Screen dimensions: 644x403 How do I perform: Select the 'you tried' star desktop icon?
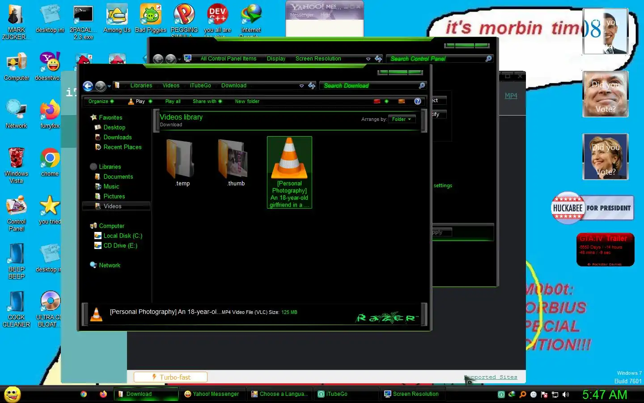click(50, 210)
